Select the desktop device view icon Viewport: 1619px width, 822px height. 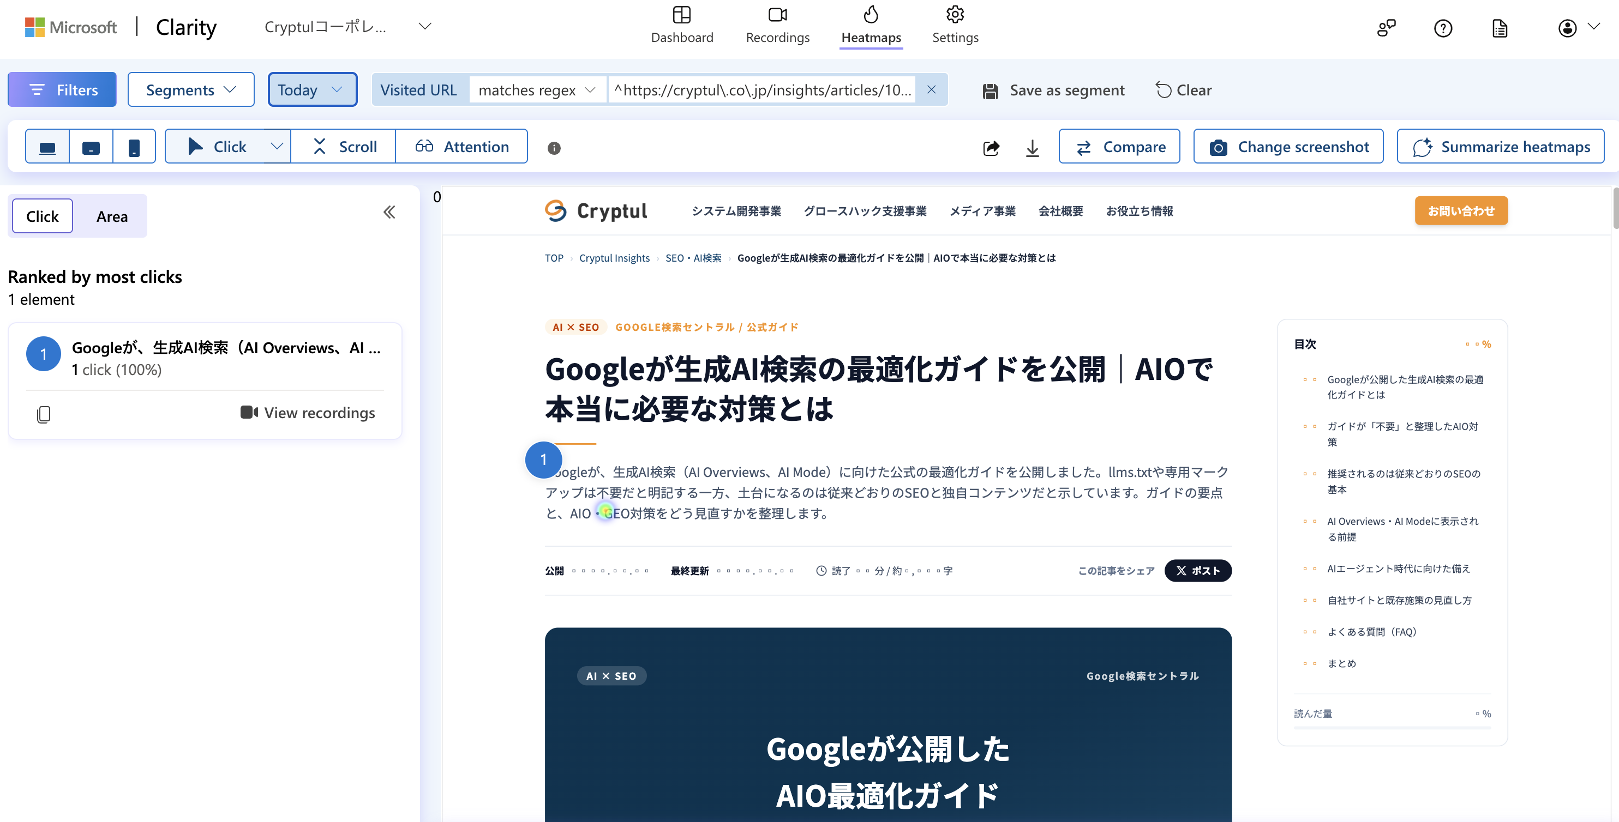(x=48, y=147)
